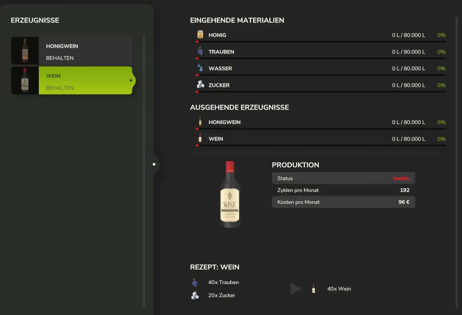The image size is (462, 315).
Task: Click the Wein bottle icon in outgoing products
Action: [x=200, y=138]
